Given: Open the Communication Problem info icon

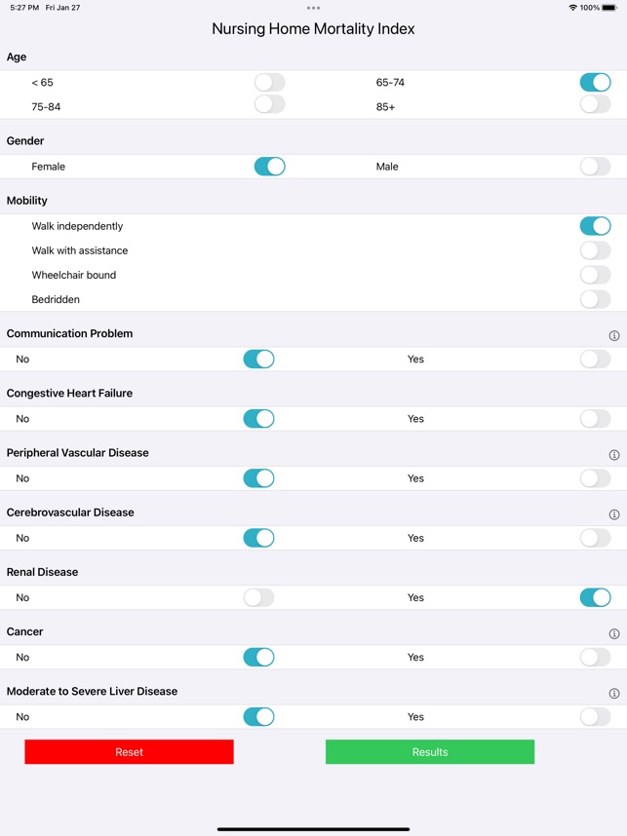Looking at the screenshot, I should pyautogui.click(x=613, y=334).
